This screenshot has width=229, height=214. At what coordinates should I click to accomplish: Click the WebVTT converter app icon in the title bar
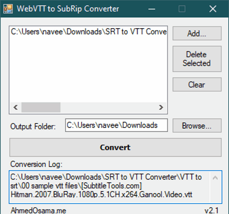[x=8, y=9]
